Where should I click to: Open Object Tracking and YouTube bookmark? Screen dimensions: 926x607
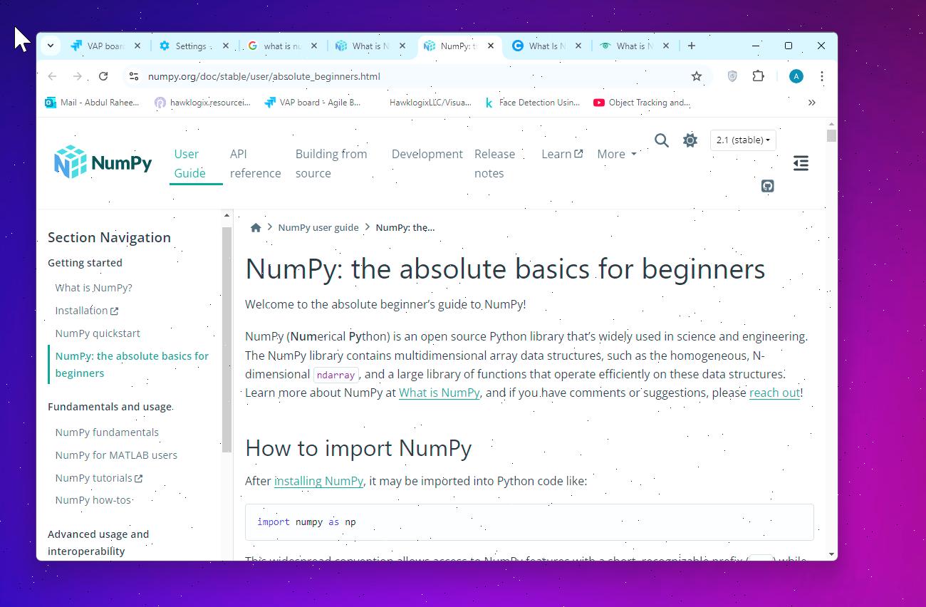[642, 103]
